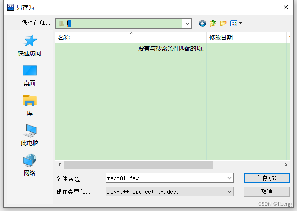Click the folder icon in the location box
This screenshot has height=211, width=297.
pos(62,24)
